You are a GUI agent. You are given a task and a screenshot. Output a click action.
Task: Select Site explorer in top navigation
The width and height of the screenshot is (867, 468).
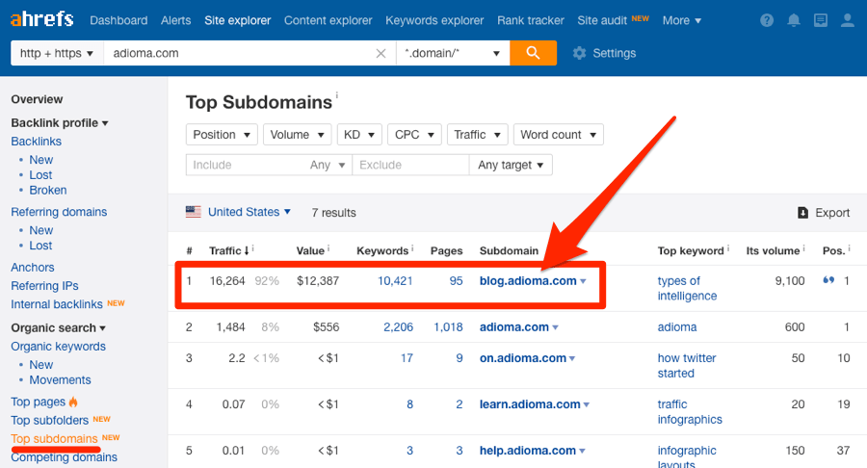point(238,20)
